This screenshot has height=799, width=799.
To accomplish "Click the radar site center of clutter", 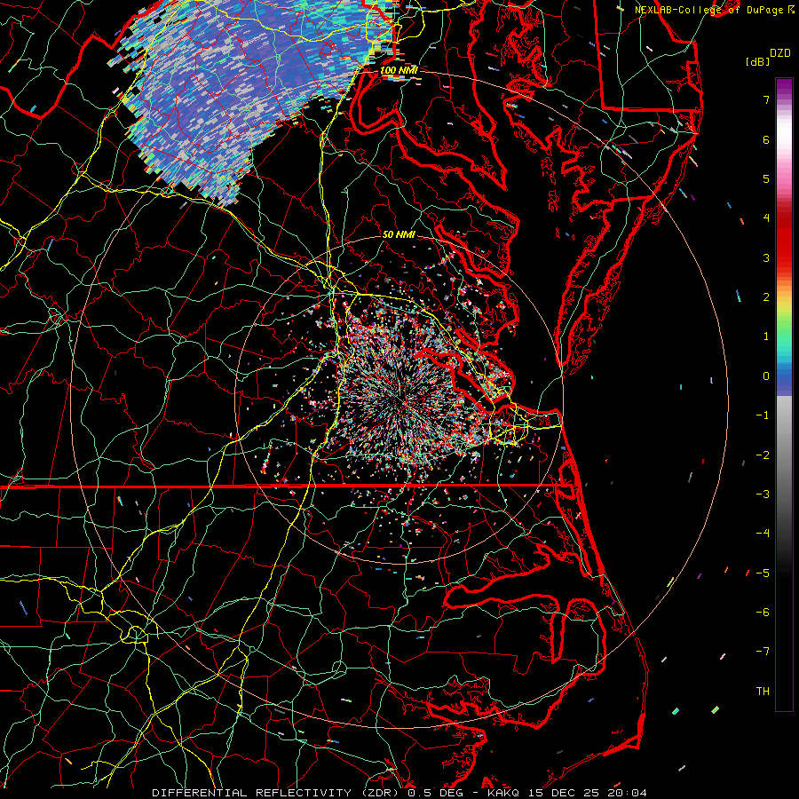I will click(x=399, y=400).
